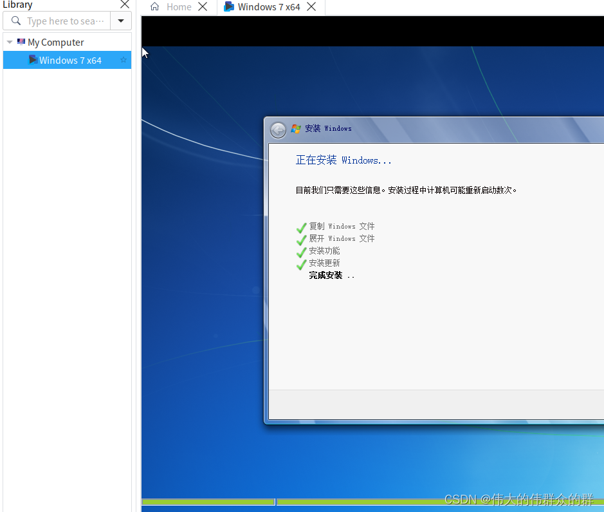Click the Windows 7 x64 VM icon in sidebar
Viewport: 604px width, 512px height.
33,60
